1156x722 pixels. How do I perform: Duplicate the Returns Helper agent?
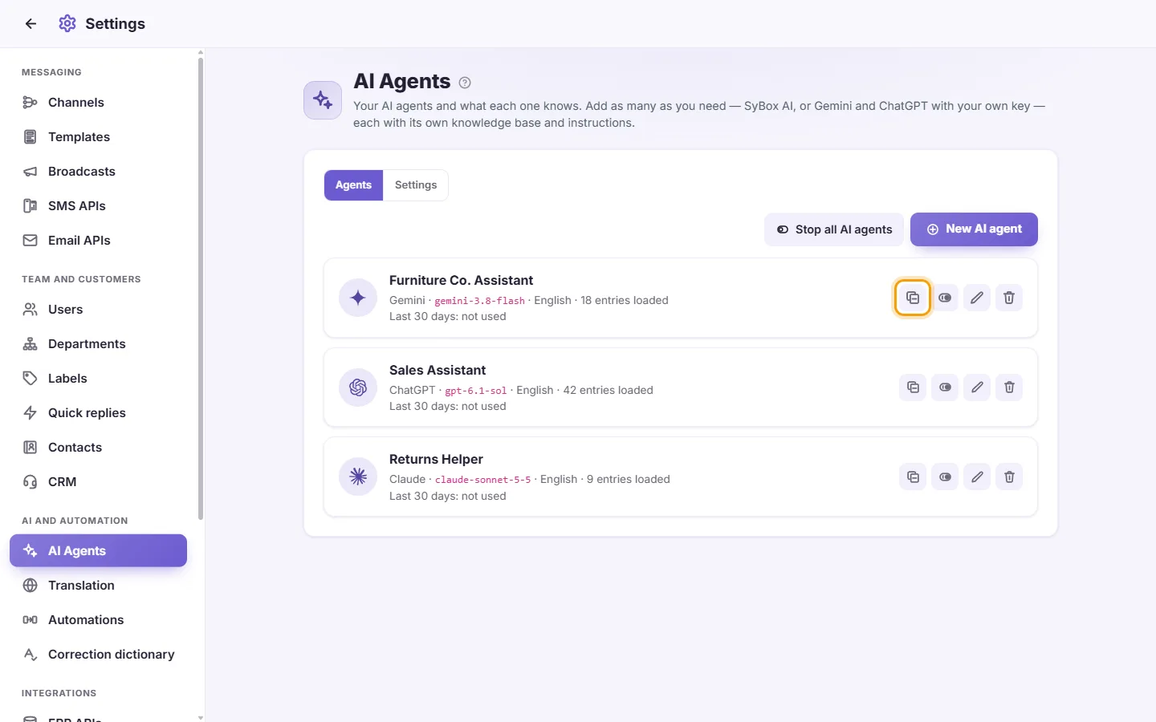tap(913, 477)
